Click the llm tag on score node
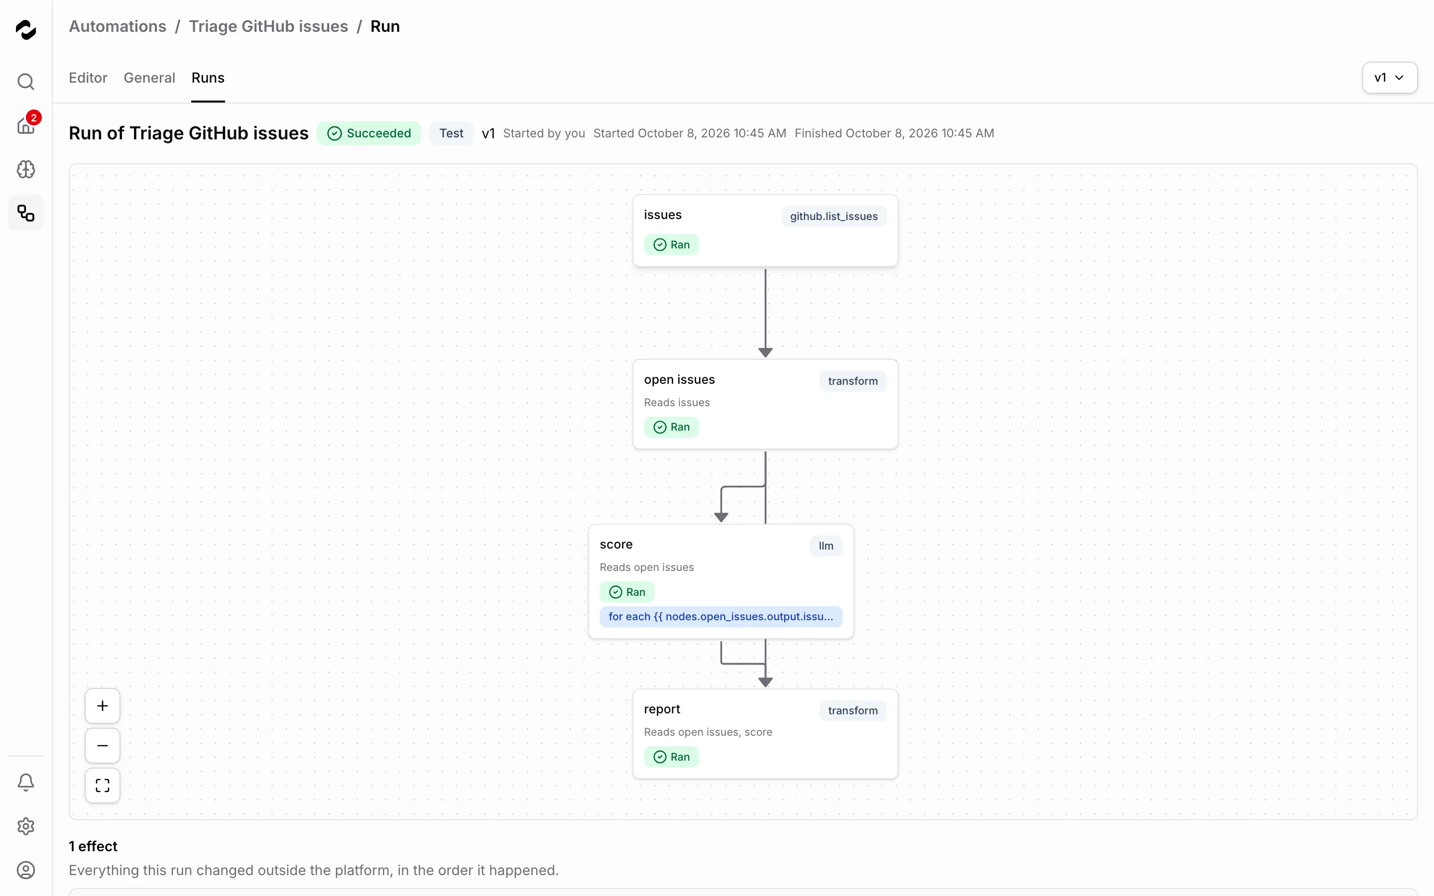 (x=826, y=546)
